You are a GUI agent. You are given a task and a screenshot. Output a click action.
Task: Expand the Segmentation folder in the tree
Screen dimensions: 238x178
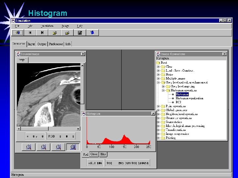pyautogui.click(x=158, y=122)
